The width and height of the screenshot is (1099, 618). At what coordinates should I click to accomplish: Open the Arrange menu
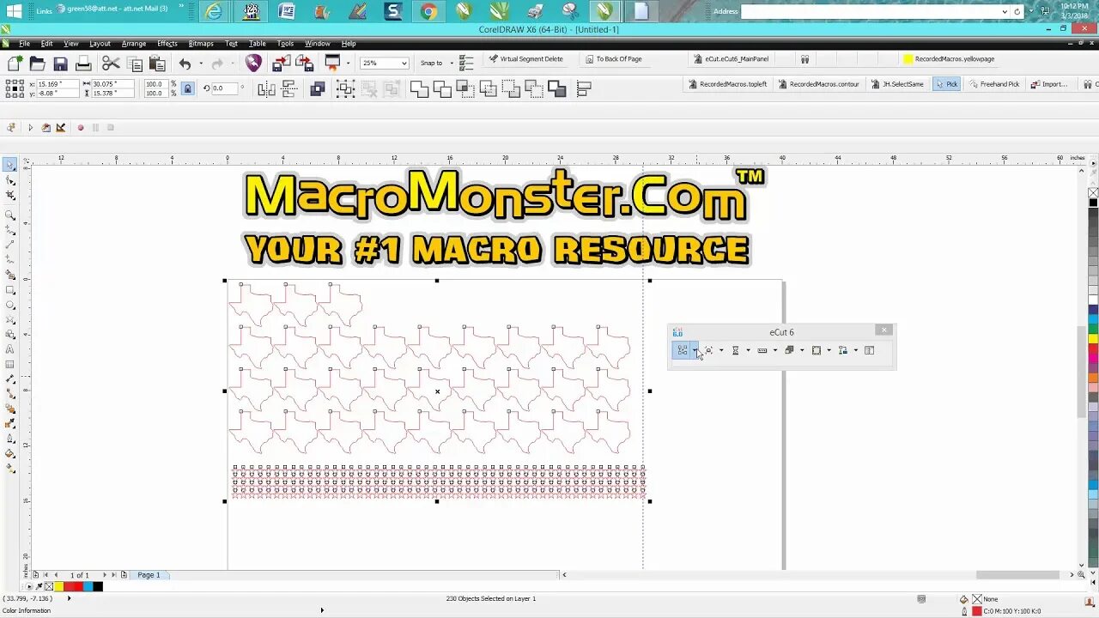(133, 44)
